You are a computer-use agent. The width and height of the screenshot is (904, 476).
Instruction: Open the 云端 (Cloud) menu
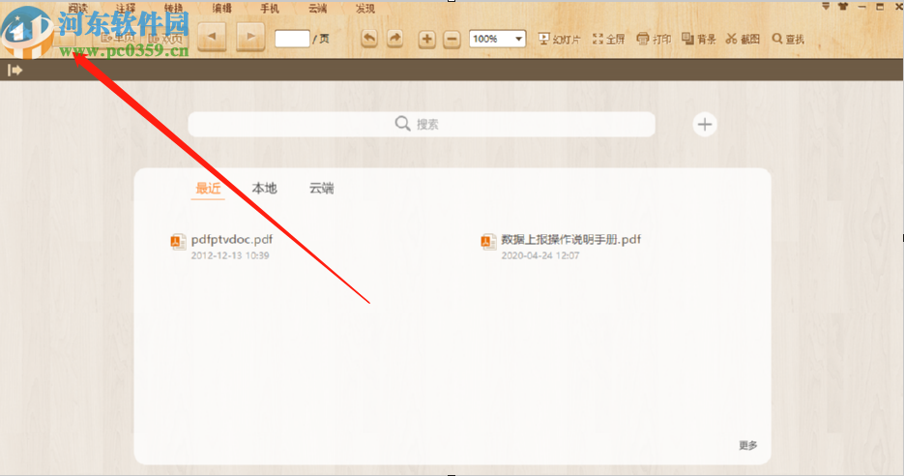click(318, 8)
